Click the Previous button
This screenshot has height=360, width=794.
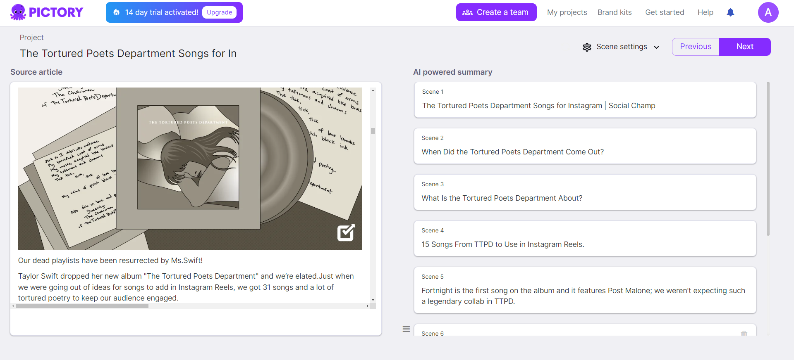click(x=696, y=47)
